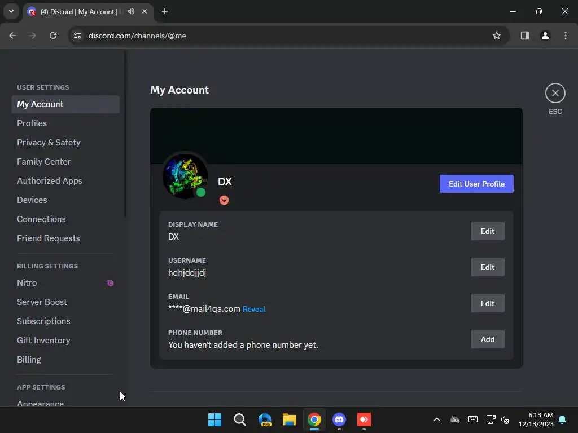Open the Windows Start menu
578x433 pixels.
(x=214, y=419)
